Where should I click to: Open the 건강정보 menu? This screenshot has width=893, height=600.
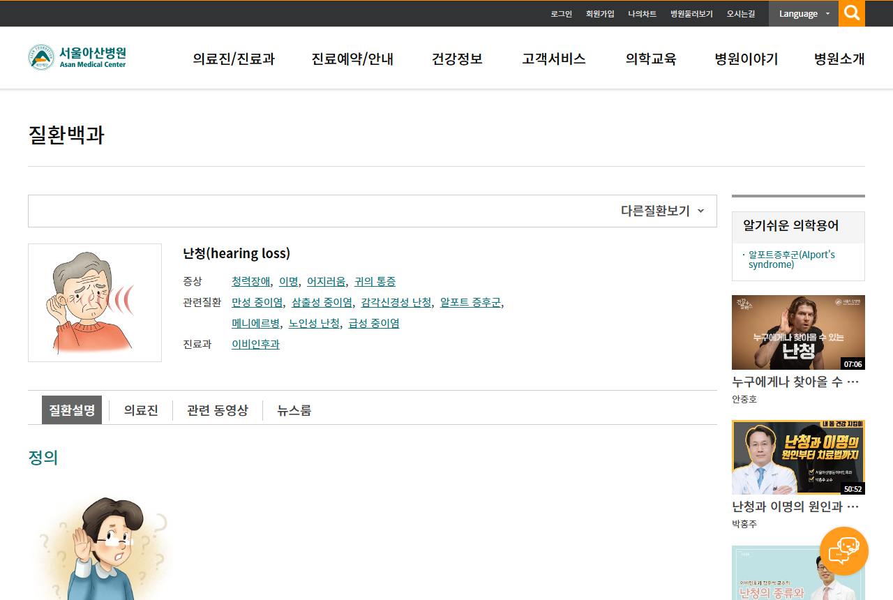457,59
